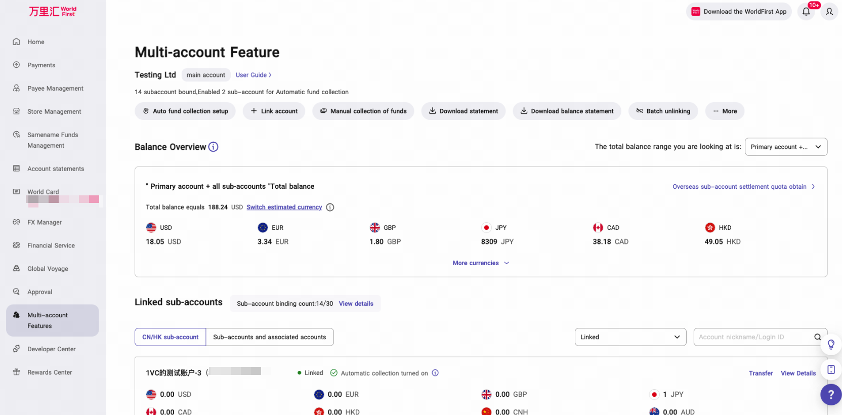
Task: Click Switch estimated currency link
Action: point(284,207)
